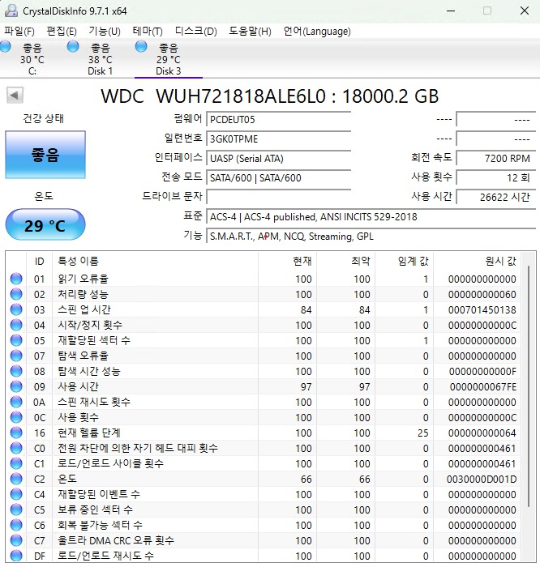Open the 기능(U) menu

point(105,32)
